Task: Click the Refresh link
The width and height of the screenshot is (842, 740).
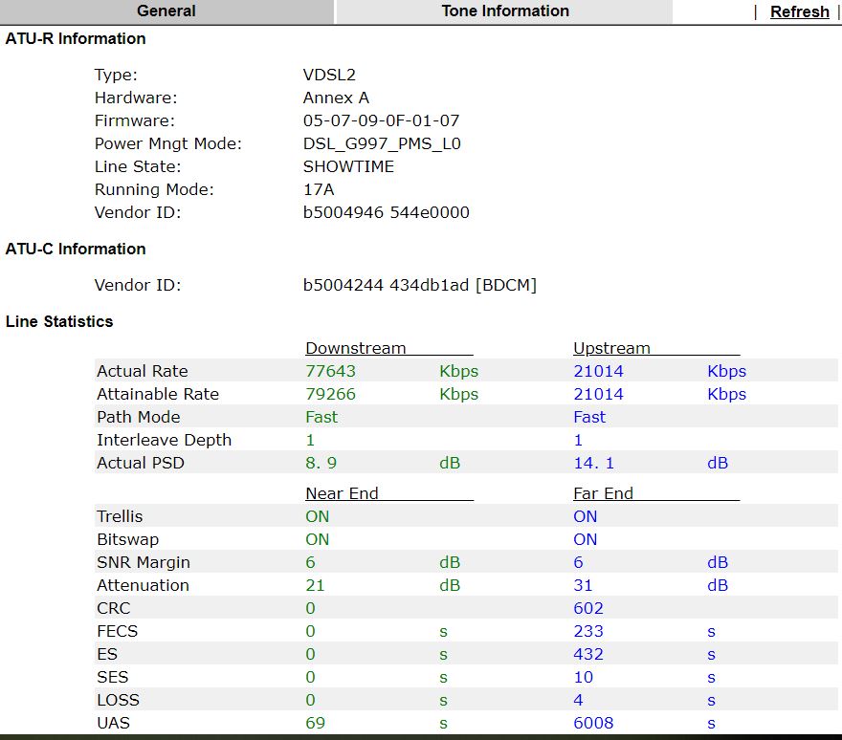Action: [799, 12]
